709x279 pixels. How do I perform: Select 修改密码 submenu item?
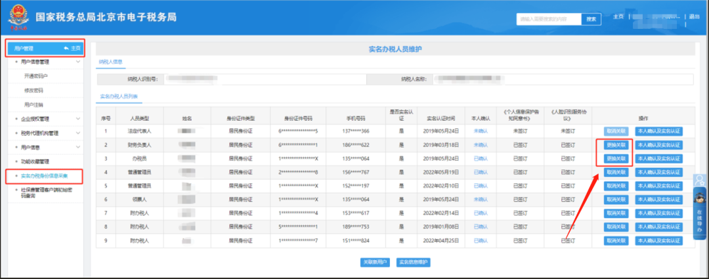(33, 91)
